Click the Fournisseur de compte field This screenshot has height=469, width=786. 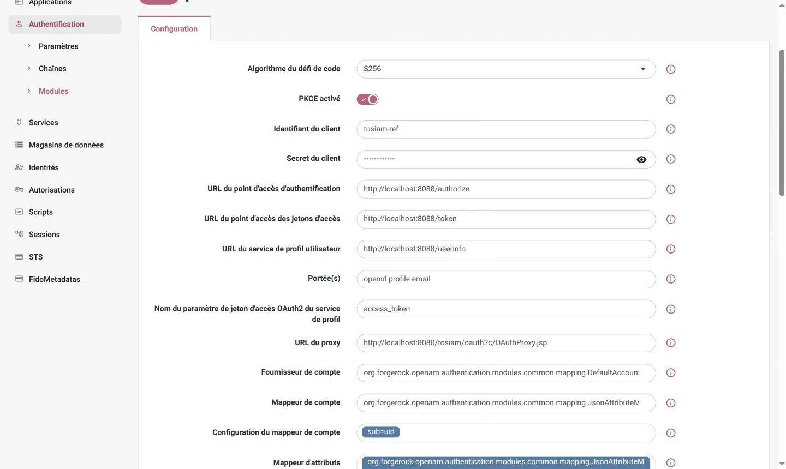pos(506,373)
